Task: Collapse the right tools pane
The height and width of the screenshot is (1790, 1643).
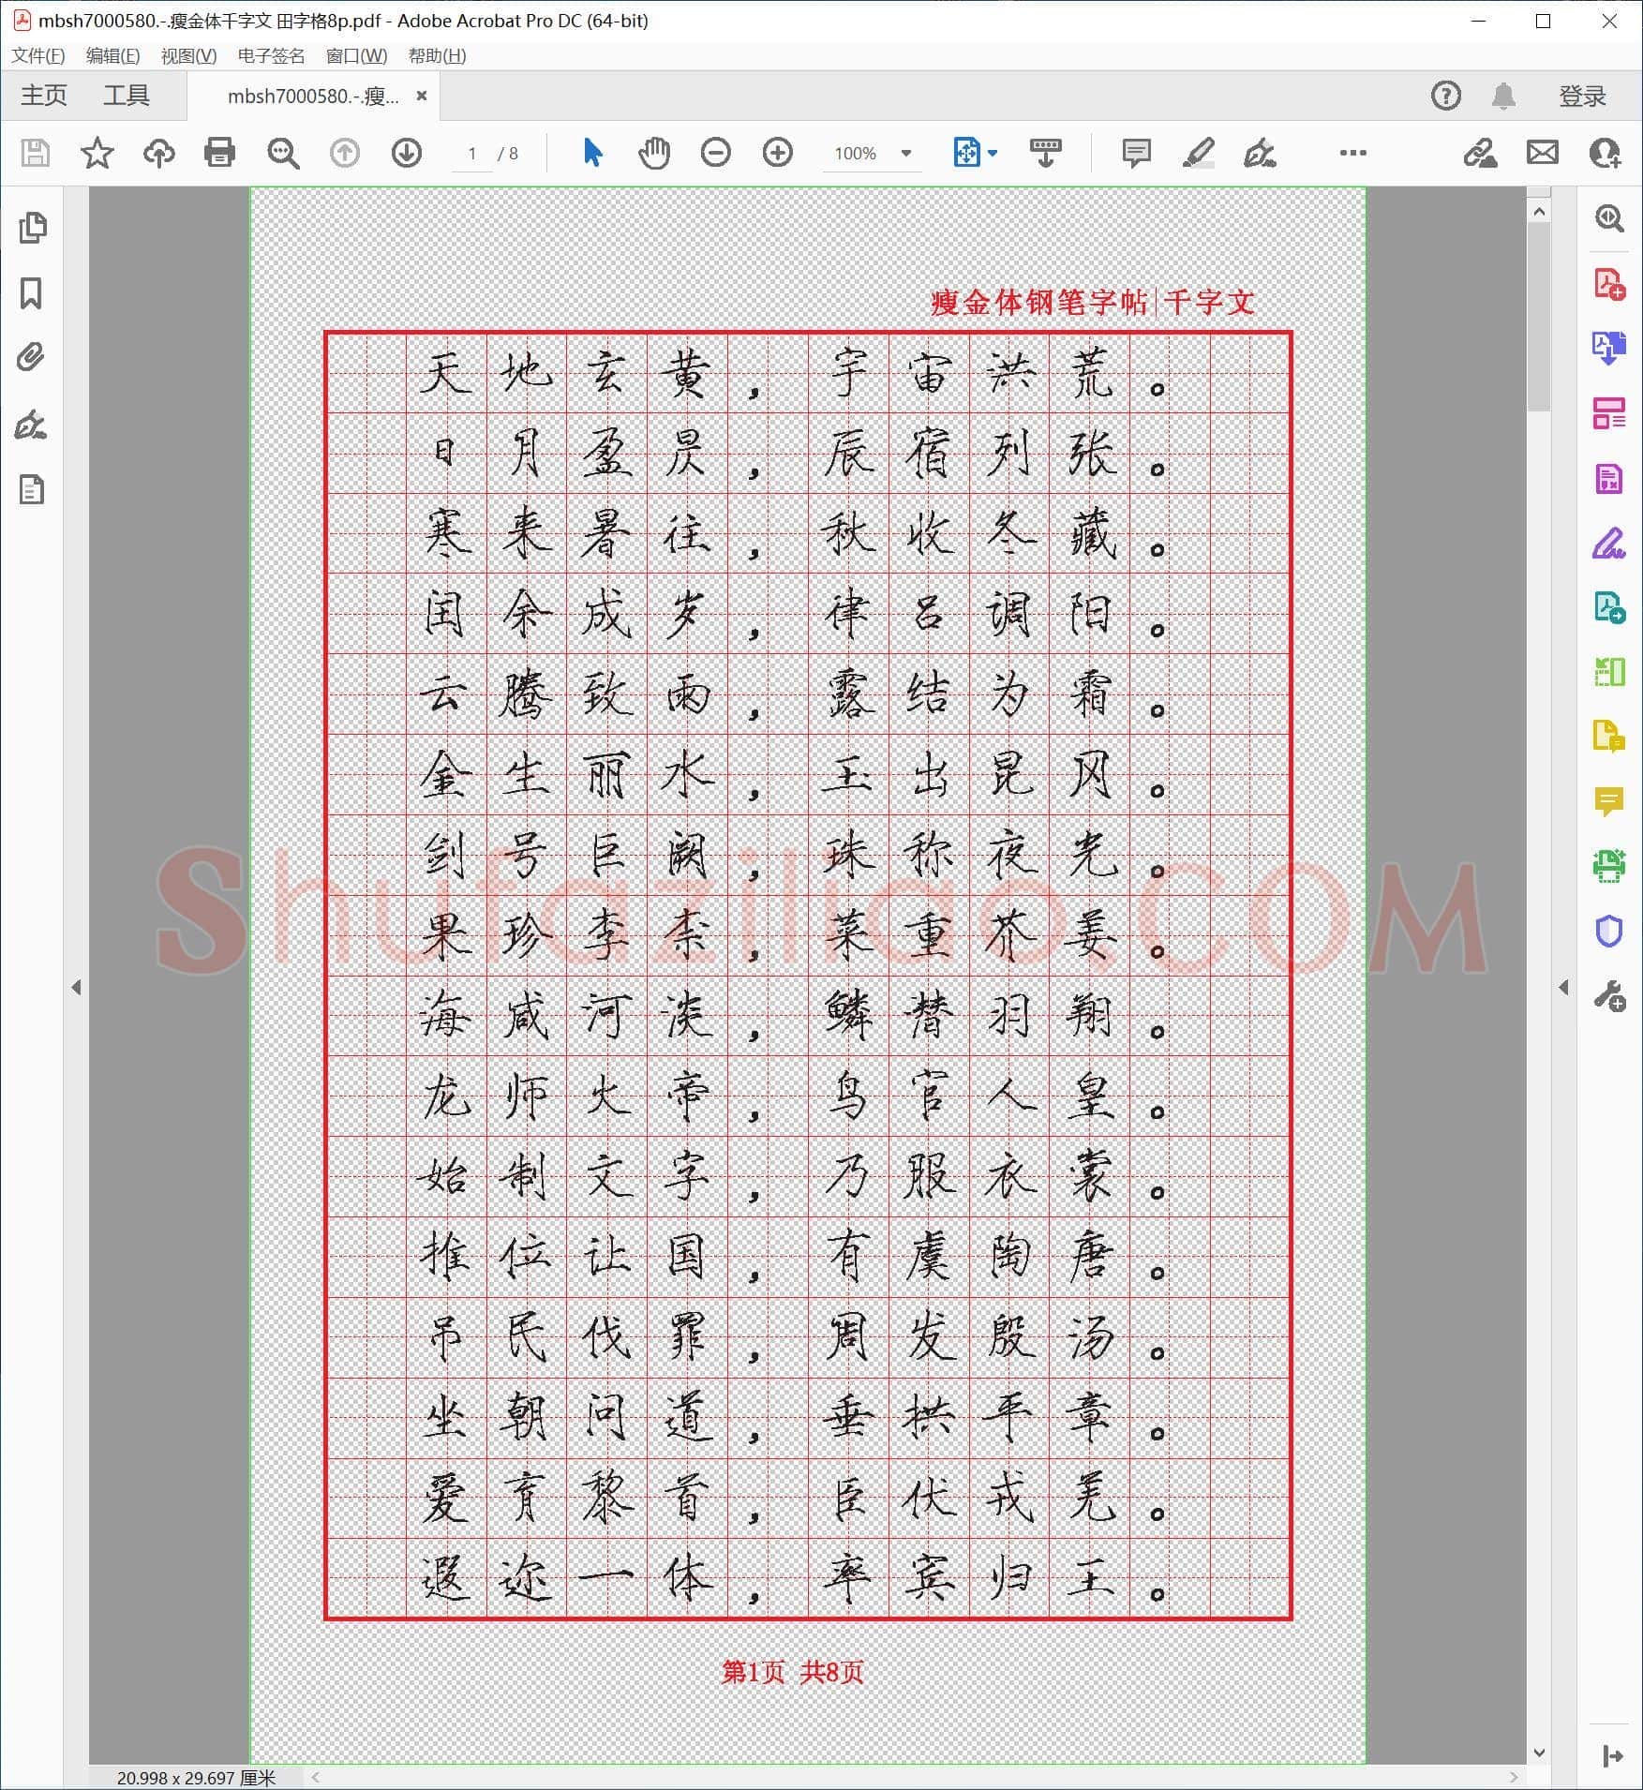Action: pos(1612,1756)
